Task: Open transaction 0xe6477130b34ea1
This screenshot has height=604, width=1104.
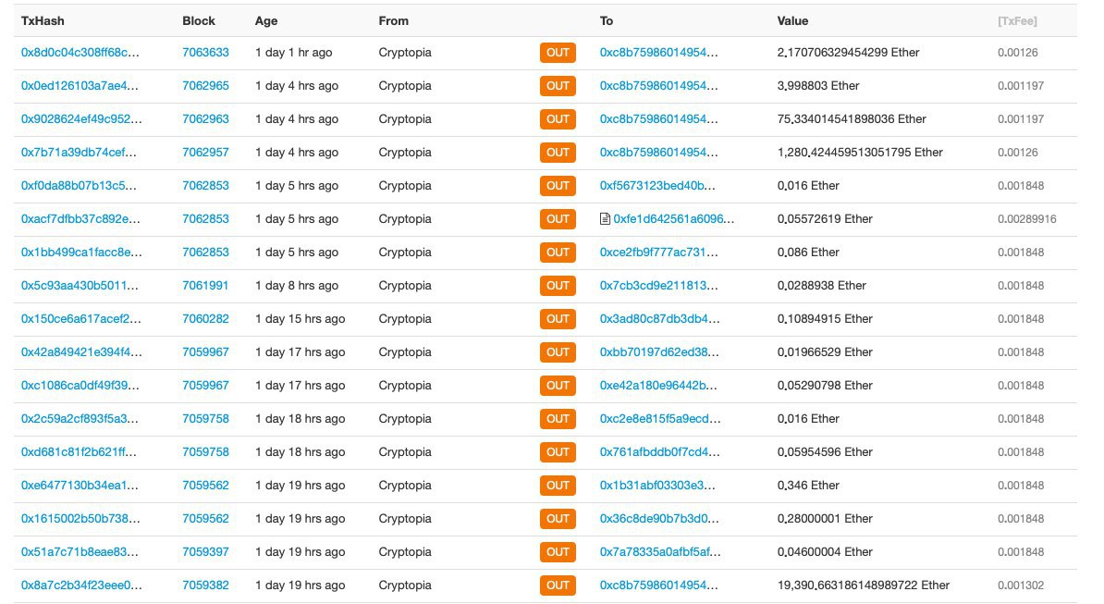Action: point(80,486)
